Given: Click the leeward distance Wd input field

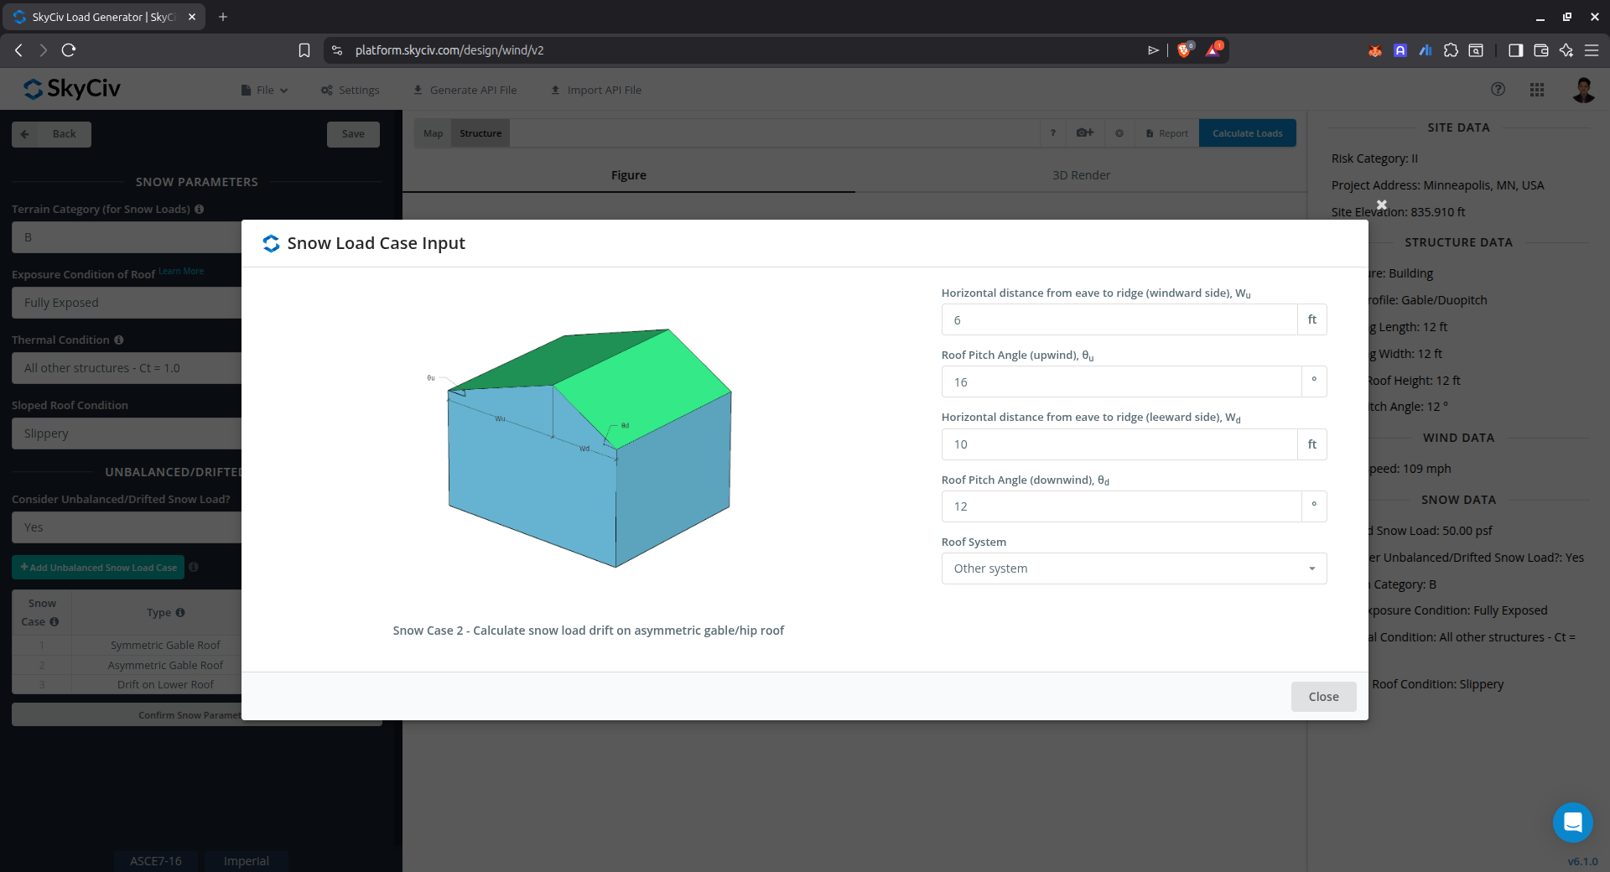Looking at the screenshot, I should [1119, 444].
